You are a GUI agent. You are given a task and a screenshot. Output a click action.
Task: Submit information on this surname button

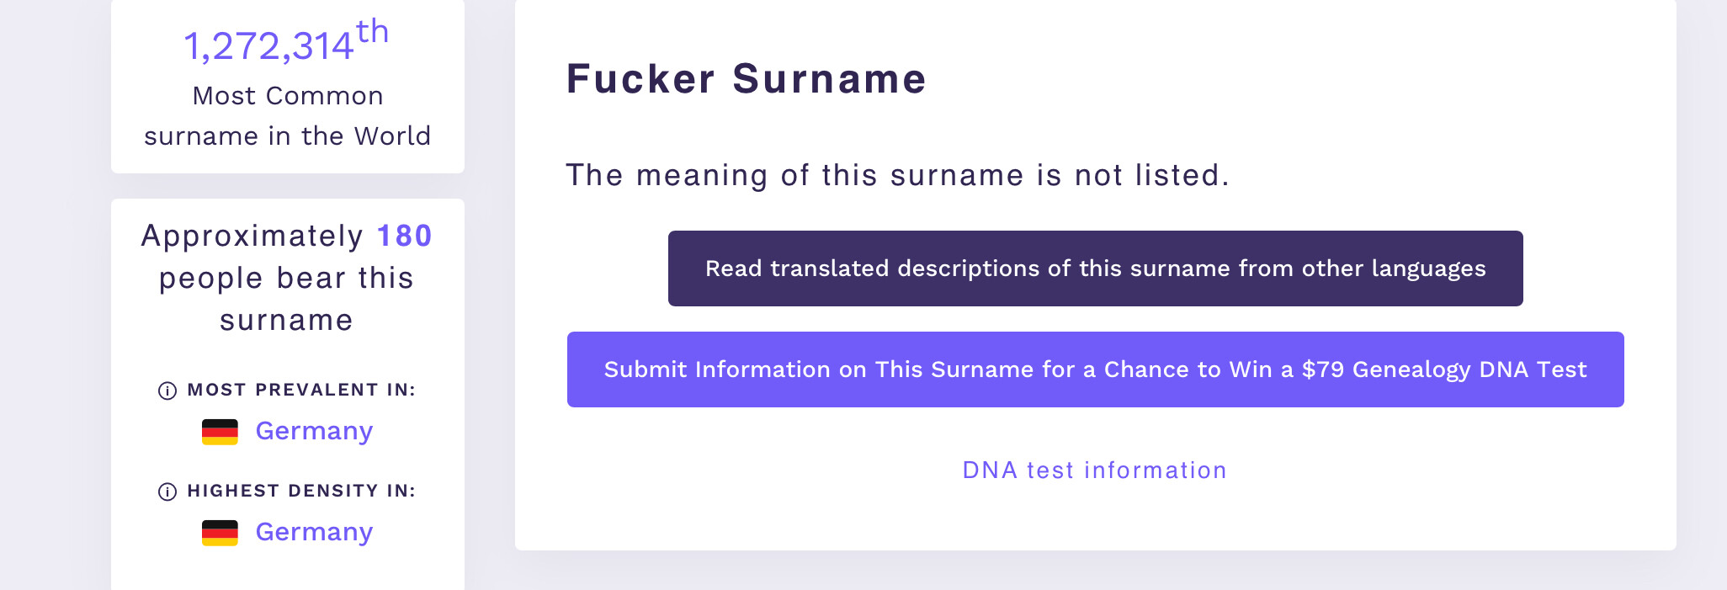(1095, 369)
